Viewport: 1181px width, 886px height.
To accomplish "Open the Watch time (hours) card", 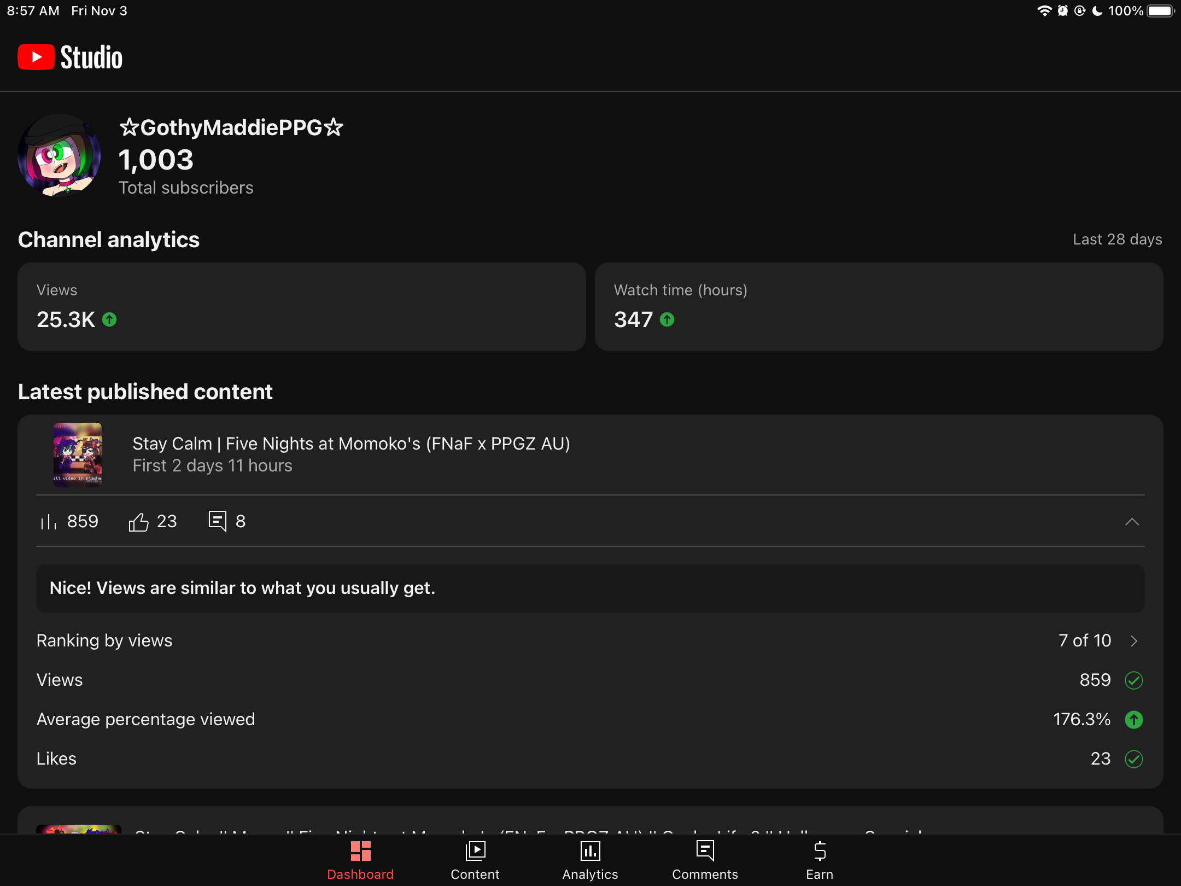I will [879, 307].
